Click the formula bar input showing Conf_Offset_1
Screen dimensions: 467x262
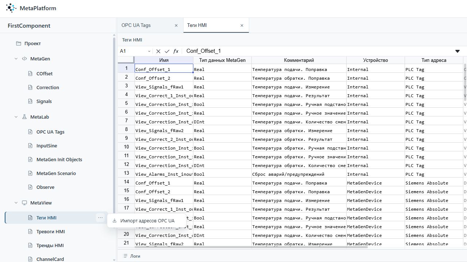pos(317,51)
